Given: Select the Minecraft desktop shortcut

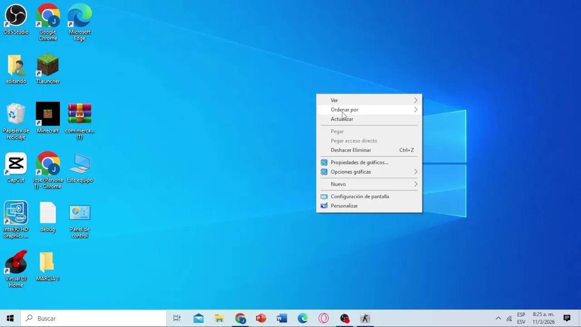Looking at the screenshot, I should (48, 118).
